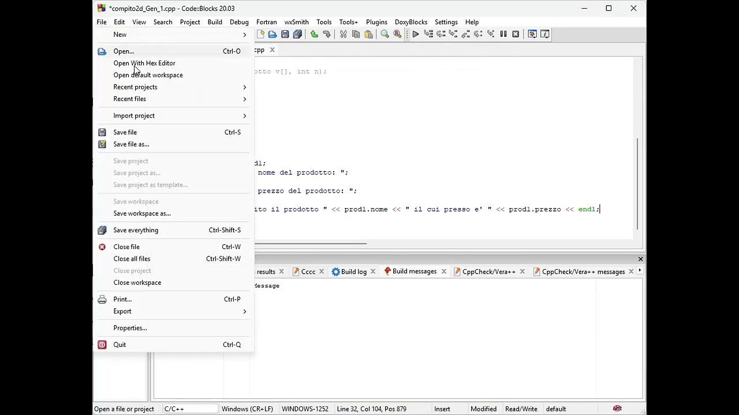
Task: Select Open With Hex Editor
Action: pyautogui.click(x=174, y=63)
